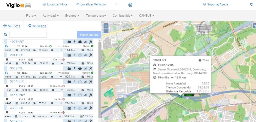256x122 pixels.
Task: Click the fleet search input field
Action: tap(28, 35)
